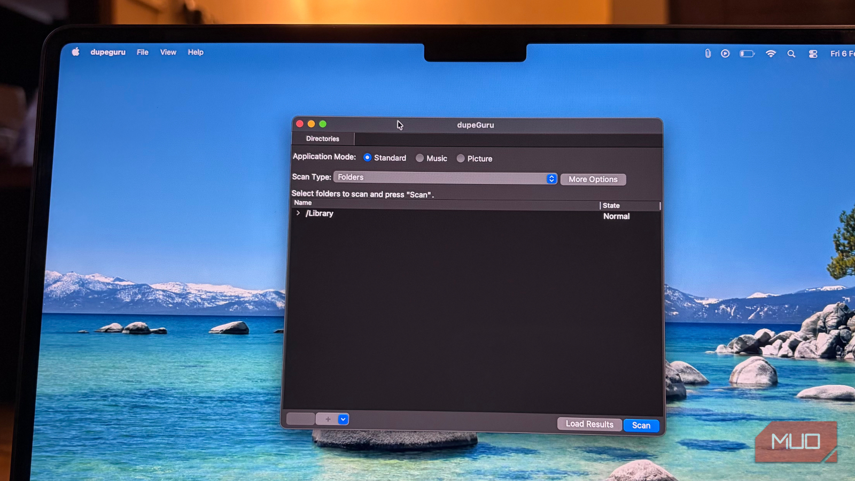Check the Wi-Fi status icon
The width and height of the screenshot is (855, 481).
pos(770,53)
